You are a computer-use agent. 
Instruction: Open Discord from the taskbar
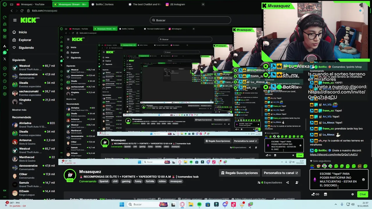(225, 204)
